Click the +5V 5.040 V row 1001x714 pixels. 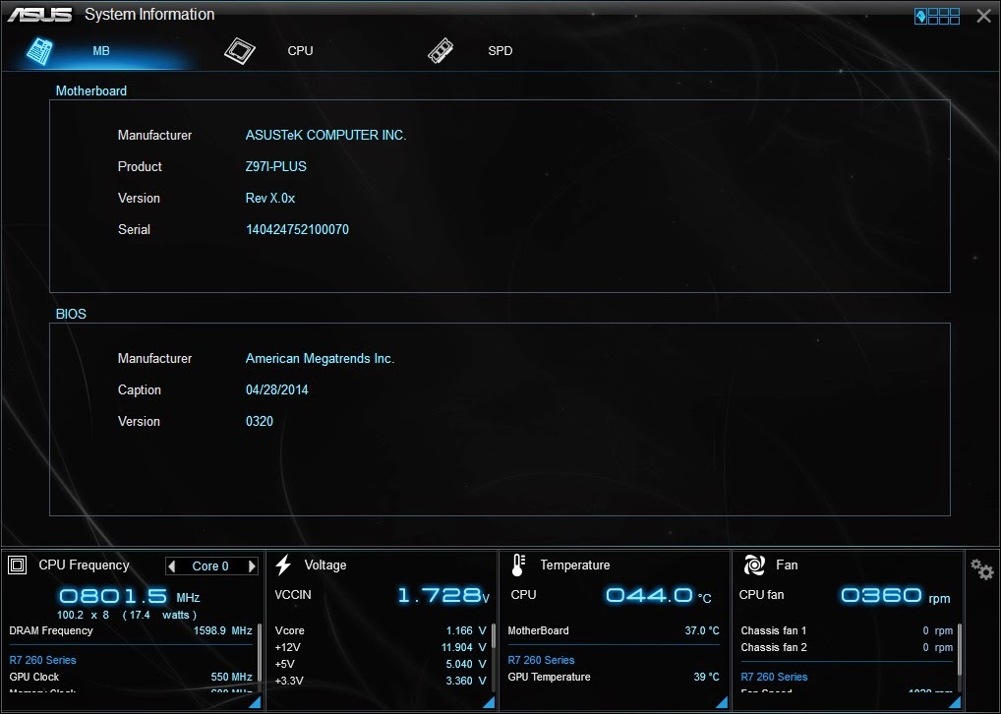381,664
